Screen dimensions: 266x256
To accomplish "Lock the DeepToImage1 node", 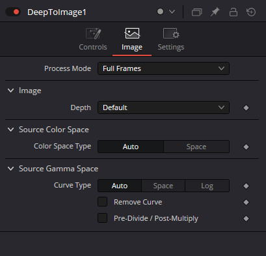I will 233,12.
